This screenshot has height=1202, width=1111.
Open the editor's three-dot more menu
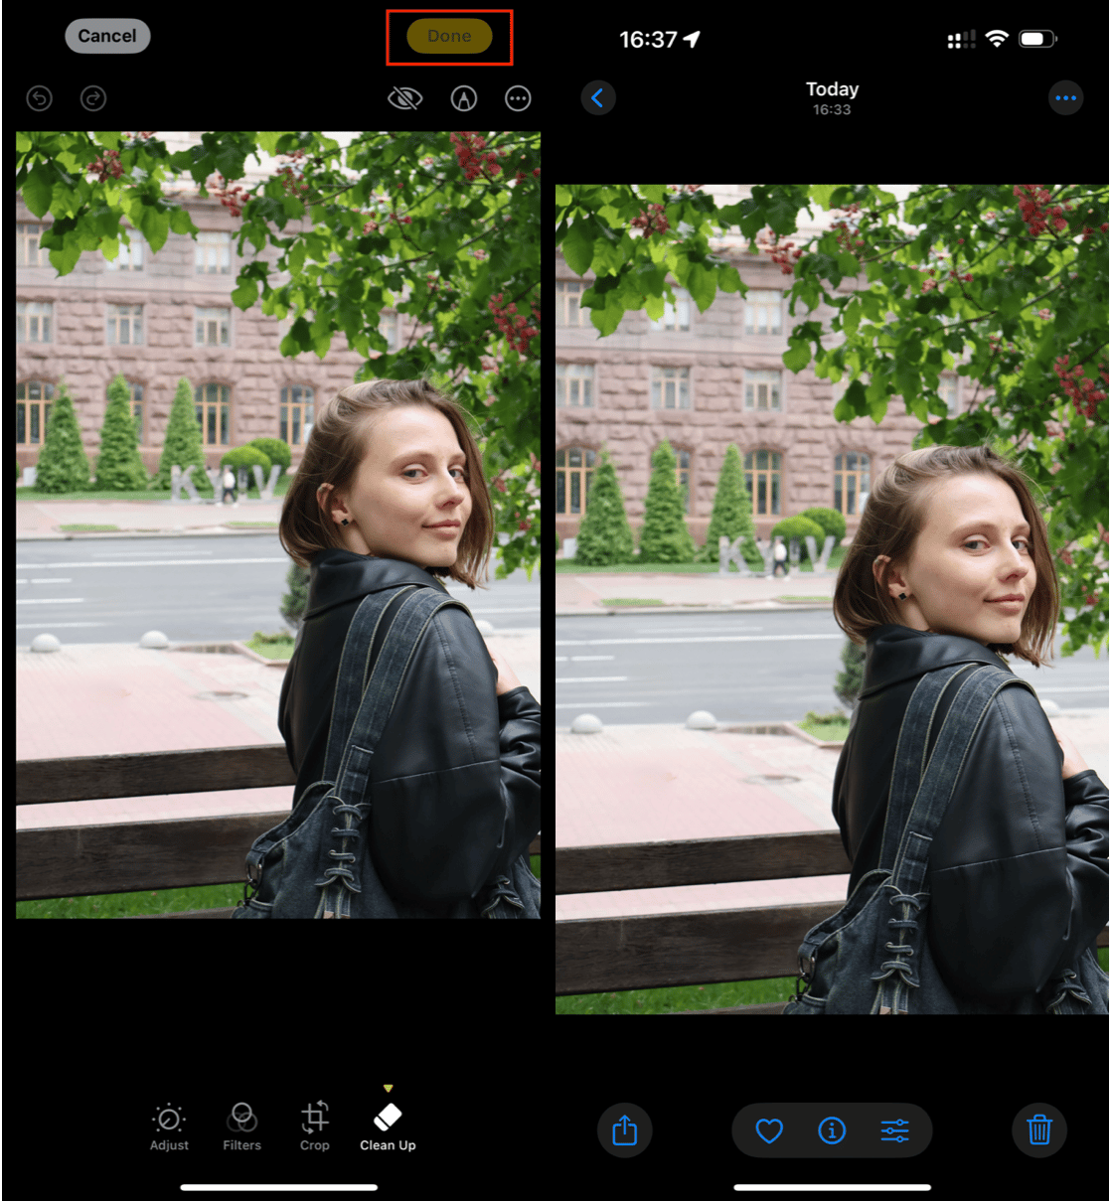(518, 98)
